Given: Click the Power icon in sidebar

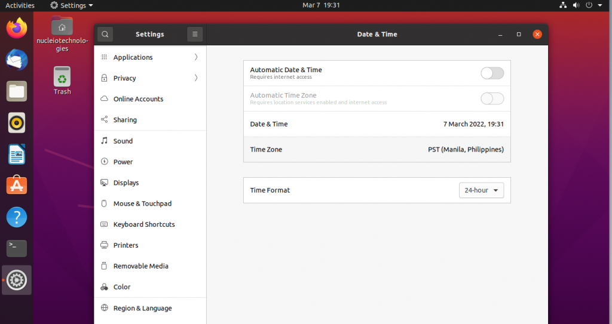Looking at the screenshot, I should click(104, 162).
